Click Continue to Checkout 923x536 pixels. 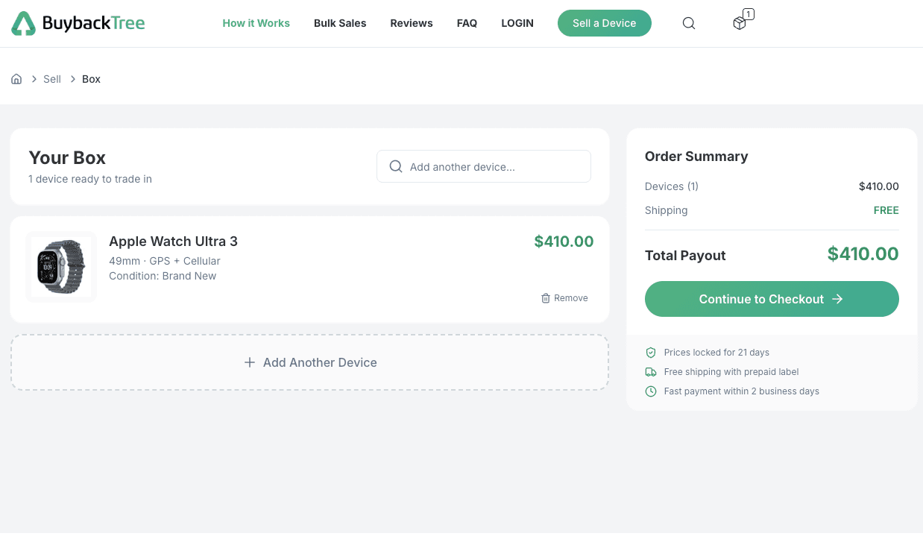pyautogui.click(x=771, y=299)
